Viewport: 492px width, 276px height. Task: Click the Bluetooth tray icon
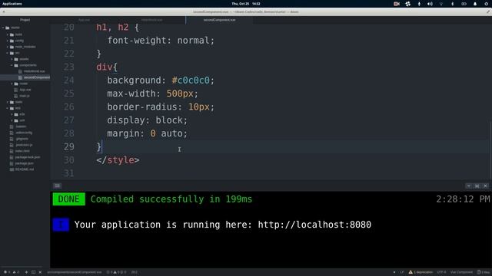coord(452,4)
